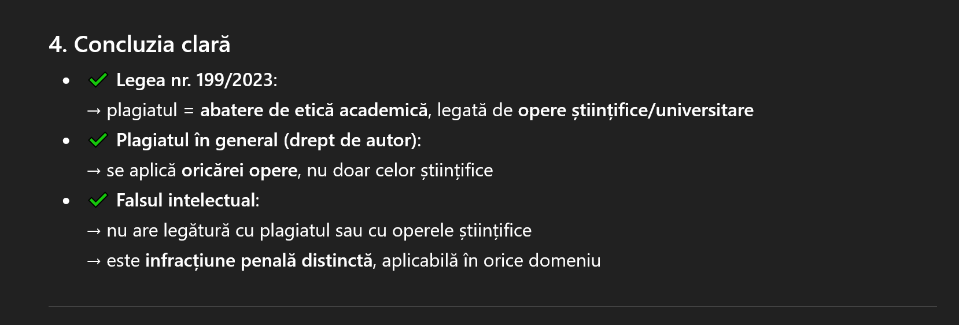Click the bold phrase "infracțiune penală distinctă"
The height and width of the screenshot is (325, 959).
click(259, 260)
